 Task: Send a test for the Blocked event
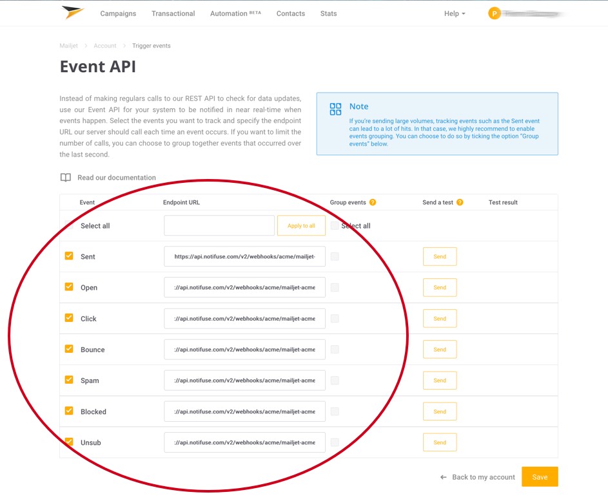pyautogui.click(x=440, y=411)
